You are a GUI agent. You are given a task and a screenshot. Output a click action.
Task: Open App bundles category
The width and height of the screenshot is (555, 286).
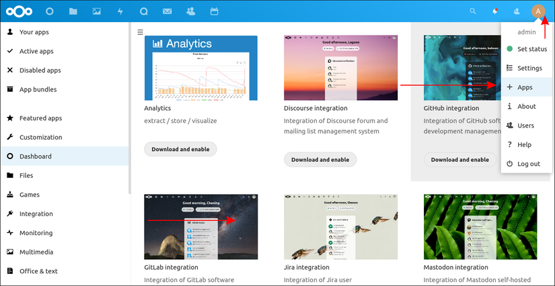tap(65, 89)
